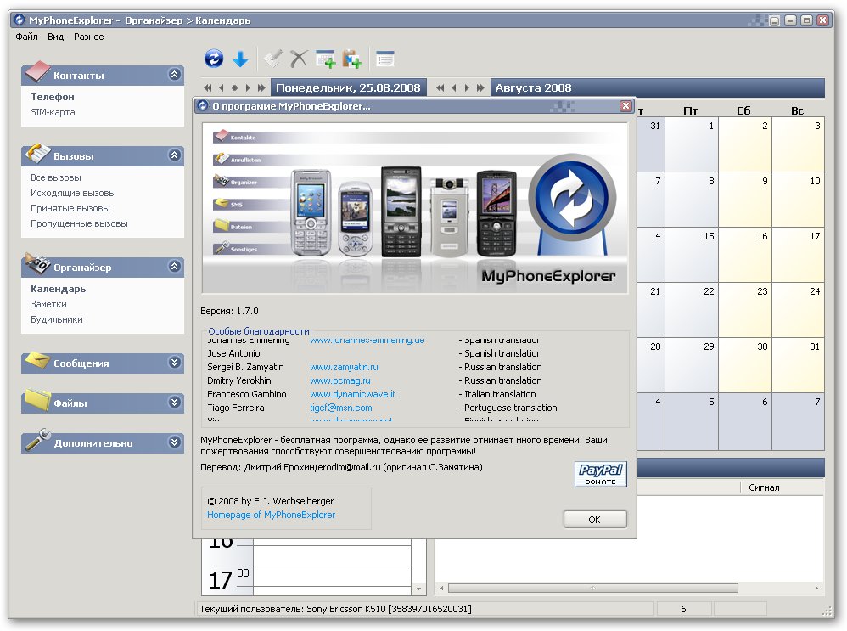Select Пропущенные вызовы in the sidebar

pyautogui.click(x=79, y=223)
